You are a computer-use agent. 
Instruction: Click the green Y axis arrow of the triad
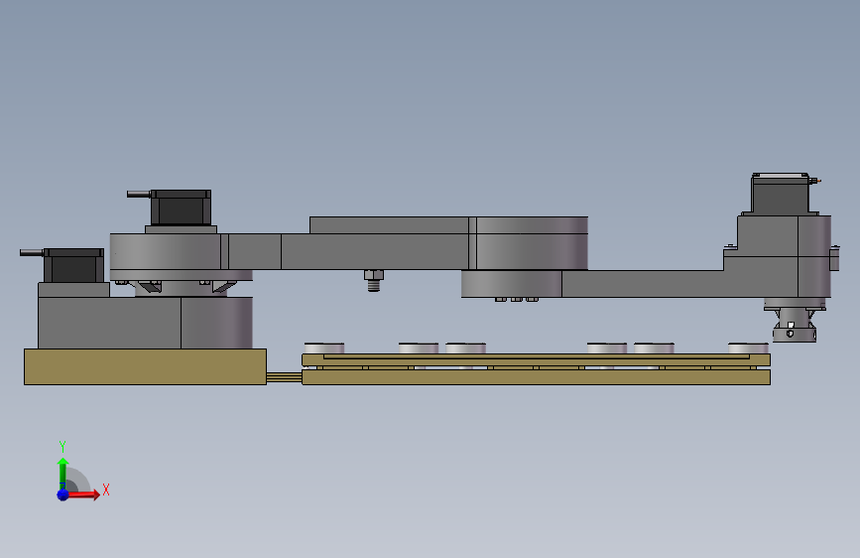(62, 473)
